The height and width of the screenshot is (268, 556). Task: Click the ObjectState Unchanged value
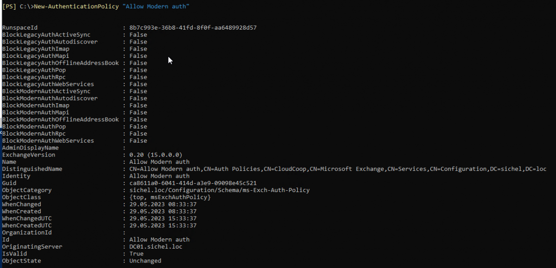pyautogui.click(x=145, y=261)
